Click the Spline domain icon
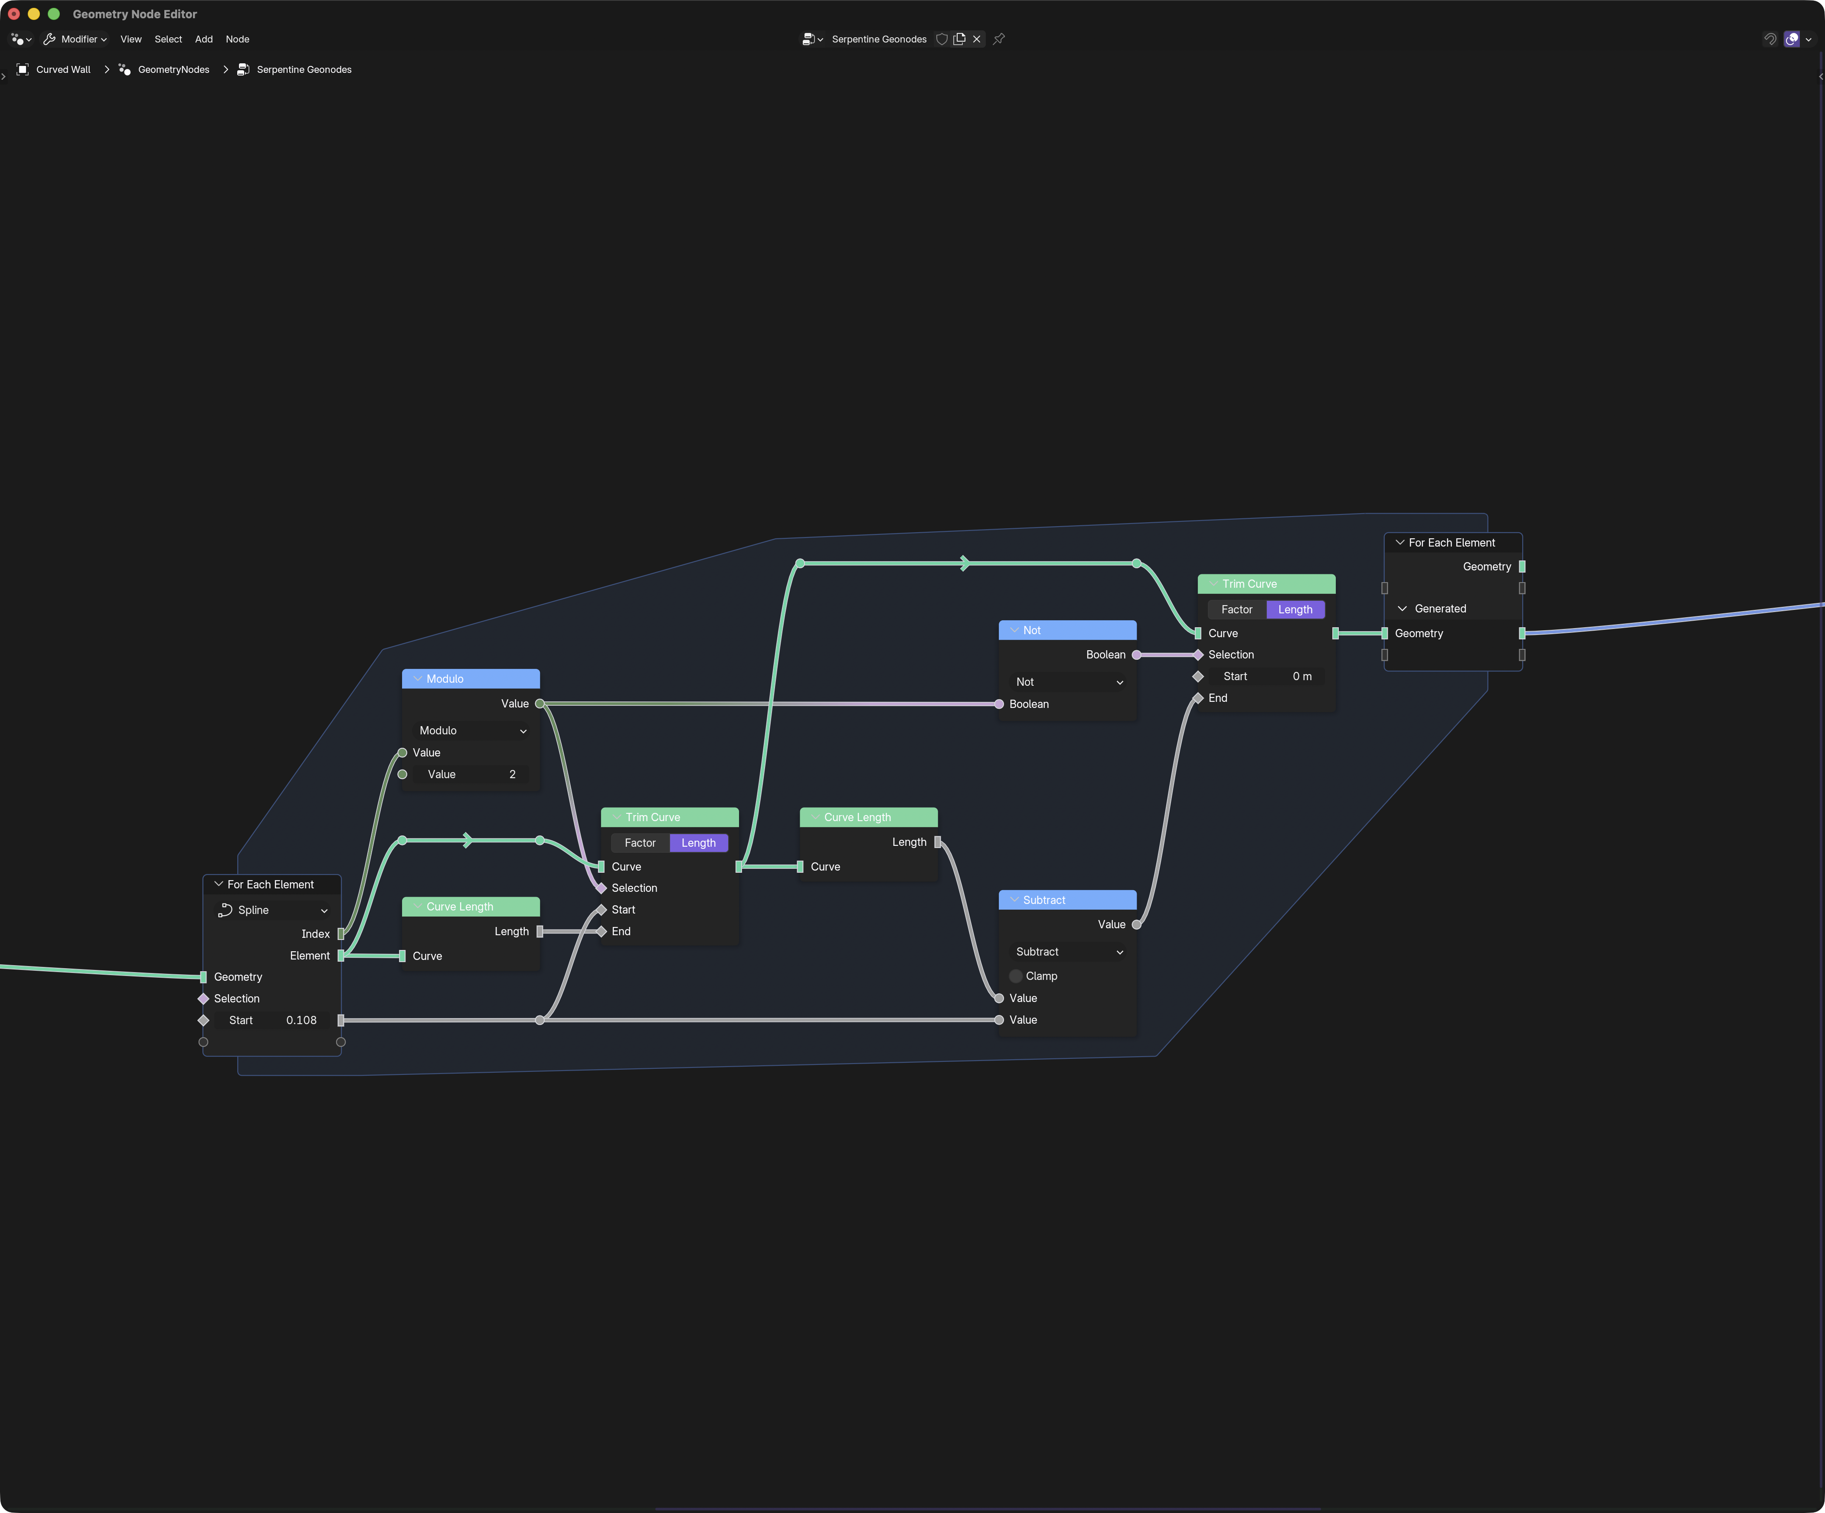1825x1513 pixels. click(225, 910)
